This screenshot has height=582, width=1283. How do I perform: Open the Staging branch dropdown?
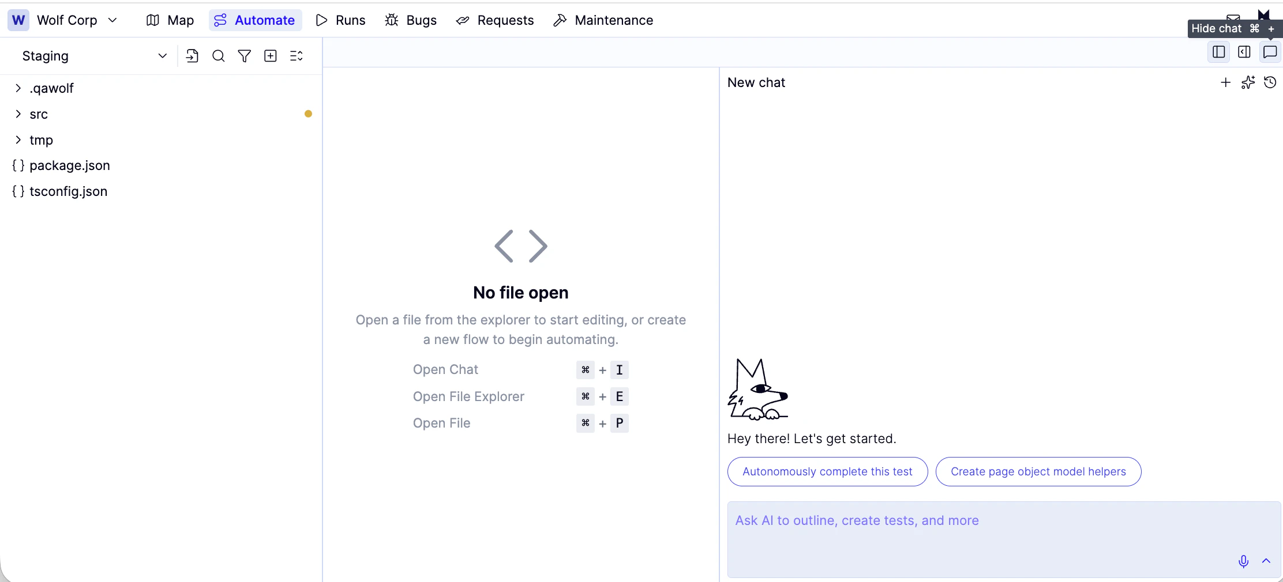(x=161, y=56)
